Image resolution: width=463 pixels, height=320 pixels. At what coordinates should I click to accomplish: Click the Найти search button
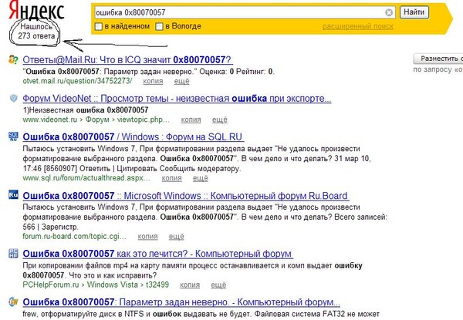[x=414, y=12]
